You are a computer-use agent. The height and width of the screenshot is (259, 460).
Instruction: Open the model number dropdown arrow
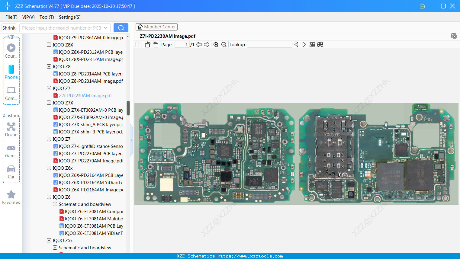[105, 28]
